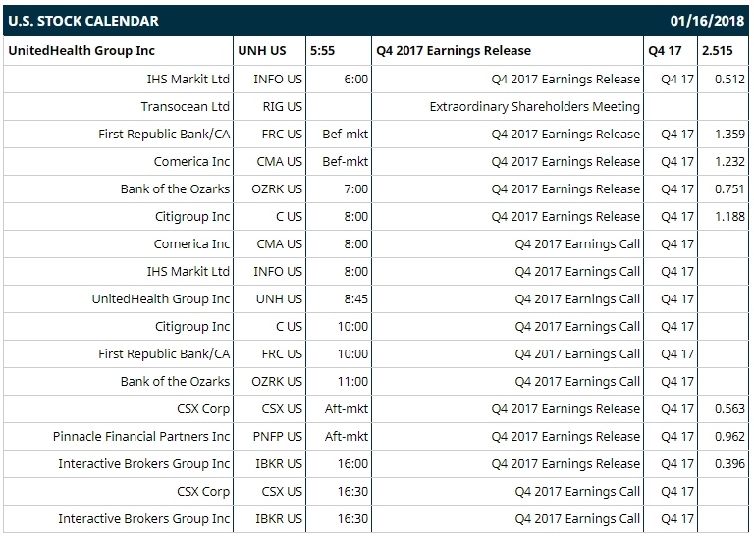Select UnitedHealth Group Inc in 8:45 row
The height and width of the screenshot is (538, 754).
coord(161,298)
